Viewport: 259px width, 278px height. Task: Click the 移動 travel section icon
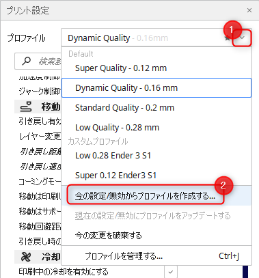[26, 107]
